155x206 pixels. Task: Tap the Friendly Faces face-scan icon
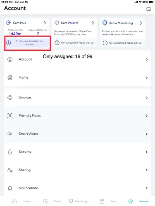[10, 116]
